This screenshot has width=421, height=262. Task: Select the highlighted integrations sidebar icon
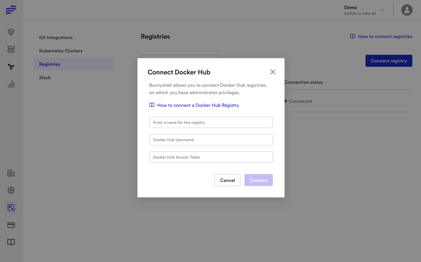click(11, 208)
